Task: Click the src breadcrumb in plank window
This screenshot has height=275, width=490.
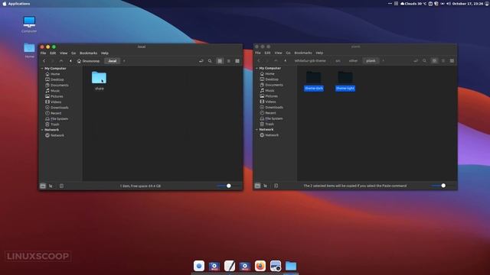Action: tap(338, 61)
